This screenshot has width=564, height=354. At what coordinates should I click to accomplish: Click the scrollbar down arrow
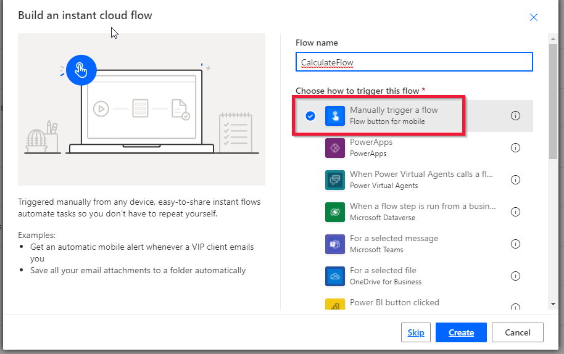click(553, 304)
